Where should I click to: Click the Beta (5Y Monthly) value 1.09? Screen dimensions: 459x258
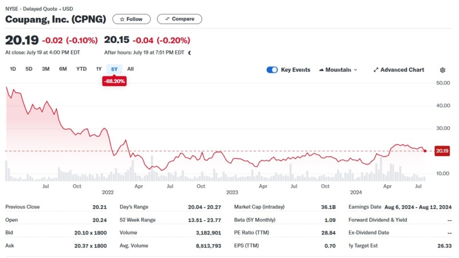(x=330, y=220)
